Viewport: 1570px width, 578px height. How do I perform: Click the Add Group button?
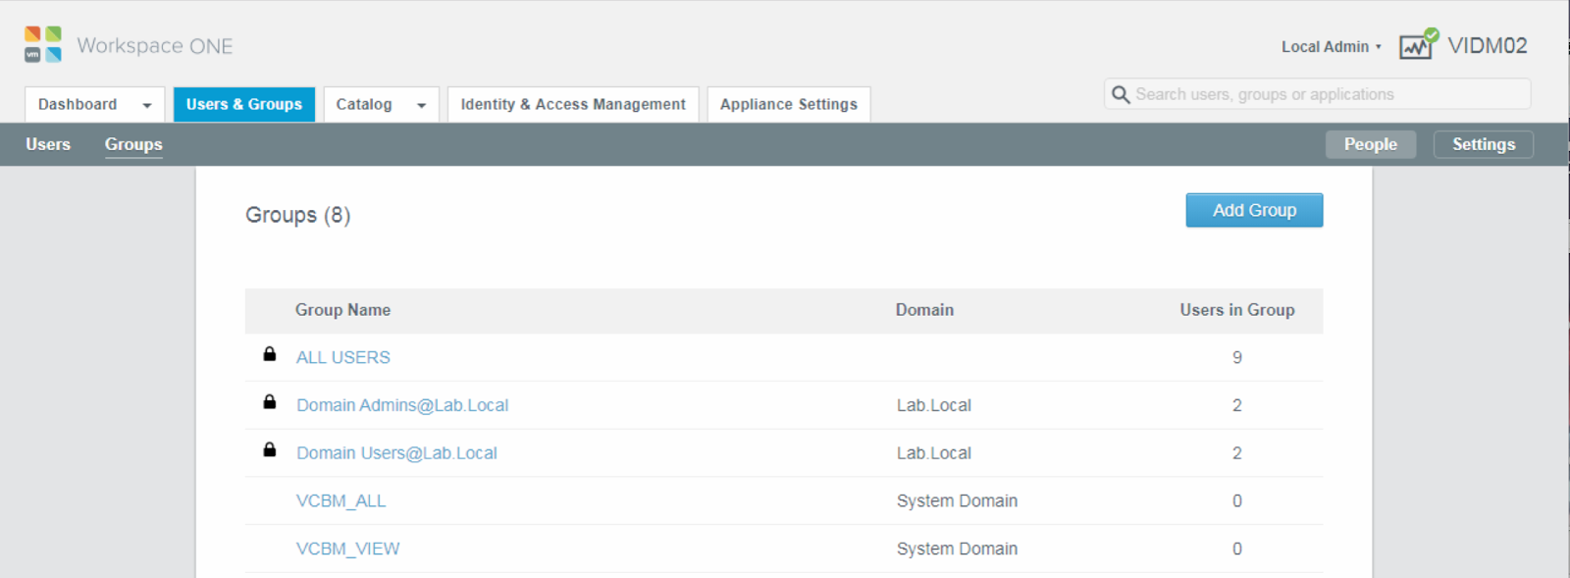tap(1254, 210)
